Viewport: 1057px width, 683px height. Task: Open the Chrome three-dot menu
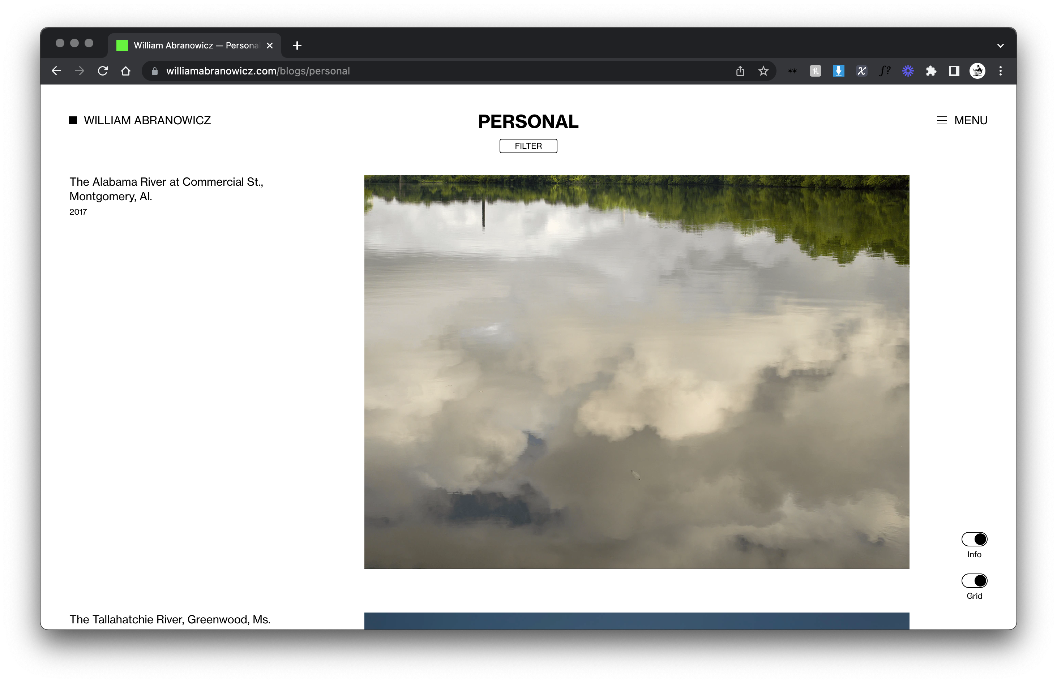[1000, 71]
